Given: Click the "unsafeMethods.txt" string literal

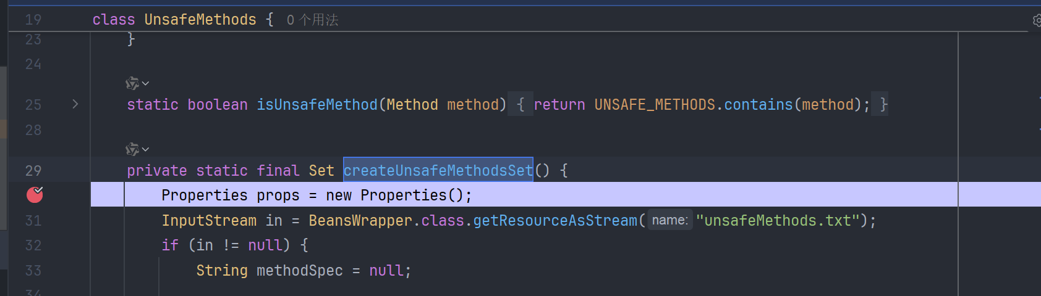Looking at the screenshot, I should click(x=778, y=221).
